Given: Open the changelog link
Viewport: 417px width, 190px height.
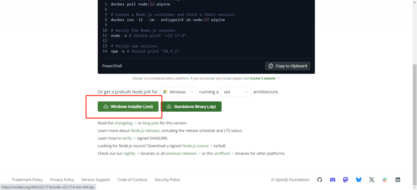Looking at the screenshot, I should [x=125, y=123].
